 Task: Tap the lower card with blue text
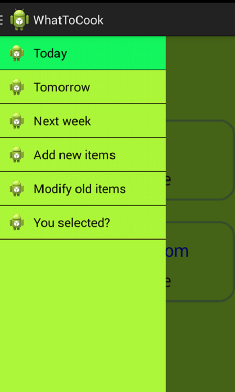point(200,262)
